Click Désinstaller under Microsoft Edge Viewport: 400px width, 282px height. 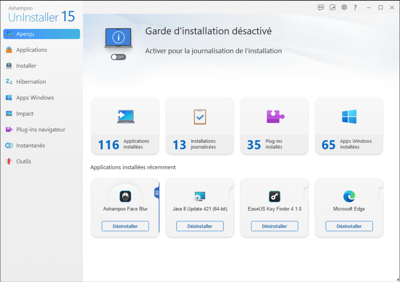(x=349, y=226)
